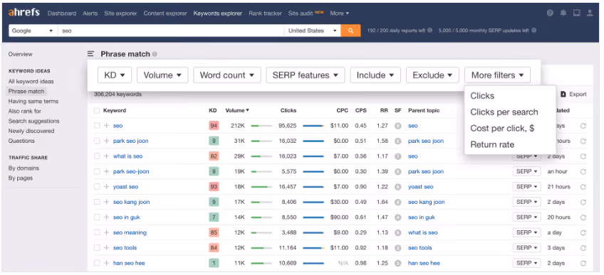Add 'seo kang joon' with plus icon
The height and width of the screenshot is (275, 604).
pos(107,202)
